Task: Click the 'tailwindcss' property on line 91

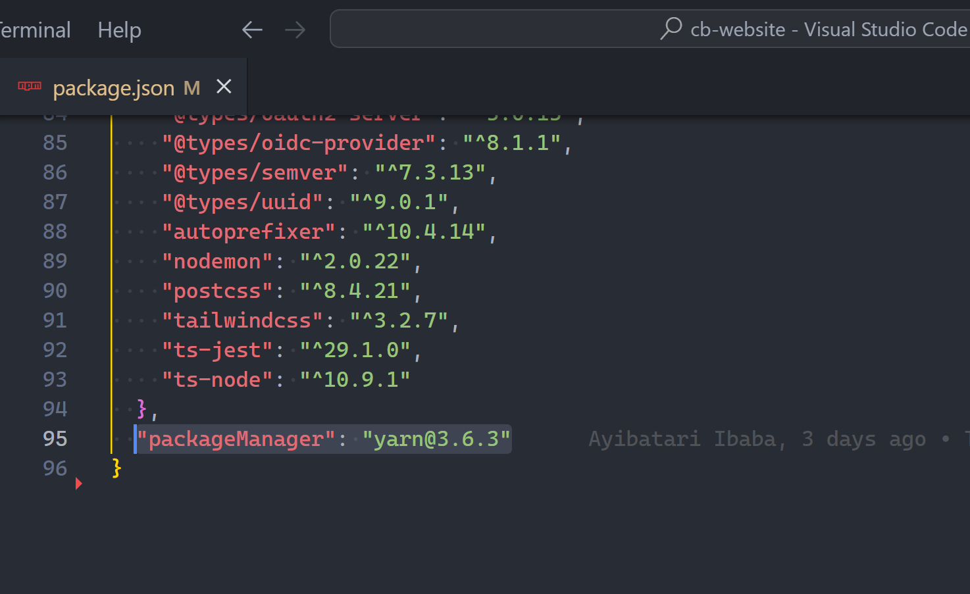Action: 242,320
